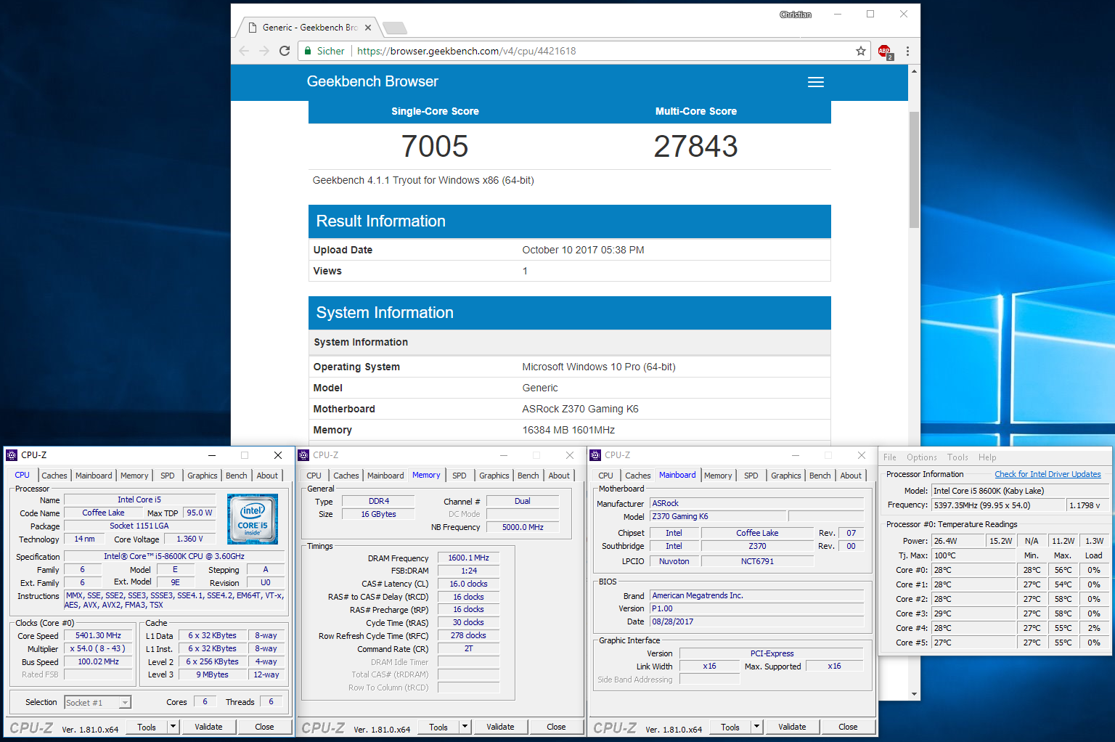Click CPU-Z app icon in first window title bar

tap(12, 455)
